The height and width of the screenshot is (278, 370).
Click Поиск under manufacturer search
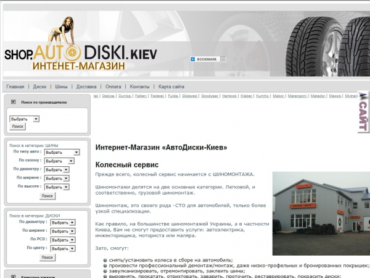[x=18, y=127]
